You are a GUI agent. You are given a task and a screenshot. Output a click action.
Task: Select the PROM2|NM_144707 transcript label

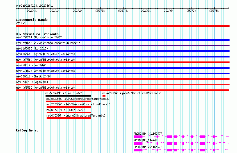pos(145,140)
